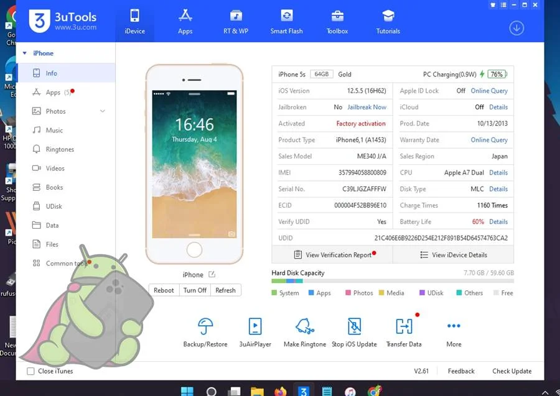Collapse the iPhone device tree arrow
This screenshot has width=560, height=396.
pos(25,53)
